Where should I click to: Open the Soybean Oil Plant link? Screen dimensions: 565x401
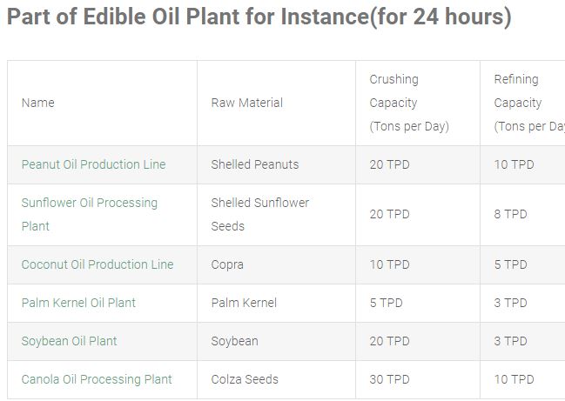pos(69,341)
